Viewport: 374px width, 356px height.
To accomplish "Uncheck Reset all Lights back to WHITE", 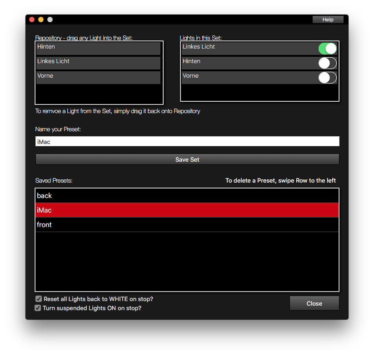I will tap(39, 299).
